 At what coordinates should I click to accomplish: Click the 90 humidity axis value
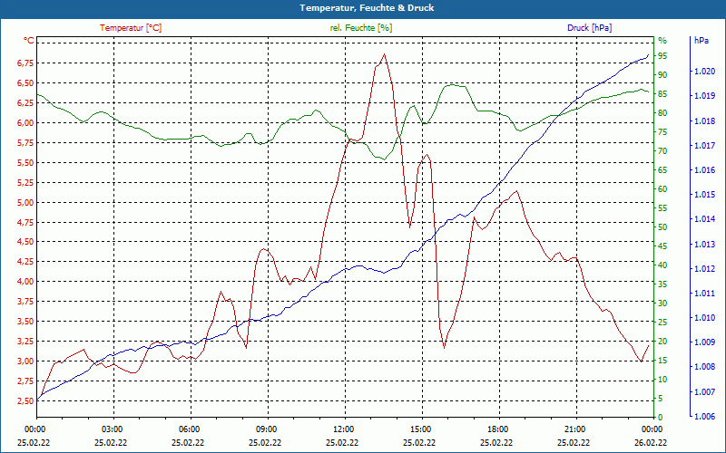coord(662,75)
